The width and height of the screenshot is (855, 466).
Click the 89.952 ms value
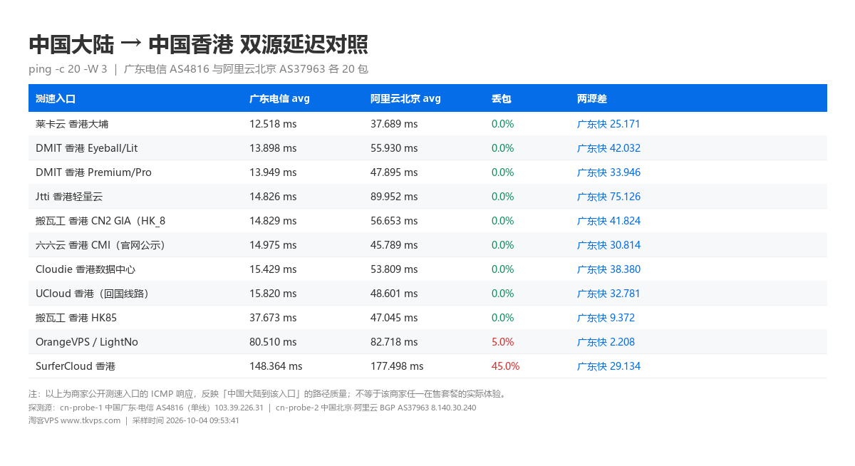(x=394, y=197)
